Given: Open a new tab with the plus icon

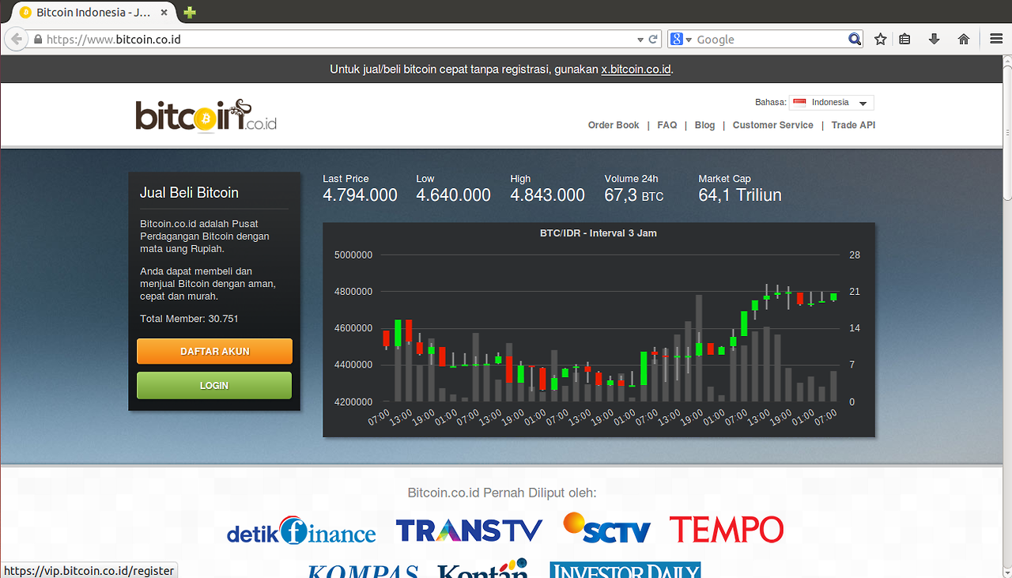Looking at the screenshot, I should point(190,13).
